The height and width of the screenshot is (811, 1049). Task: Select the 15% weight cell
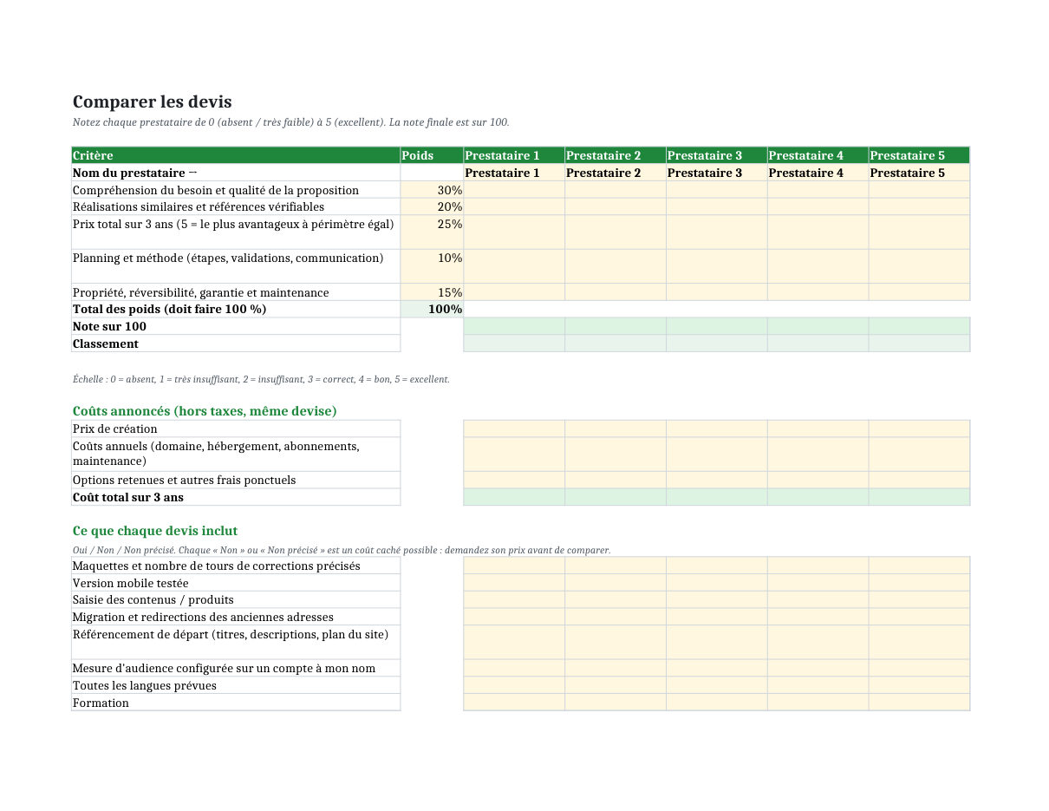(x=432, y=292)
